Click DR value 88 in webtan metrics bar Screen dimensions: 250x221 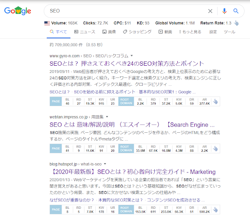[192, 150]
